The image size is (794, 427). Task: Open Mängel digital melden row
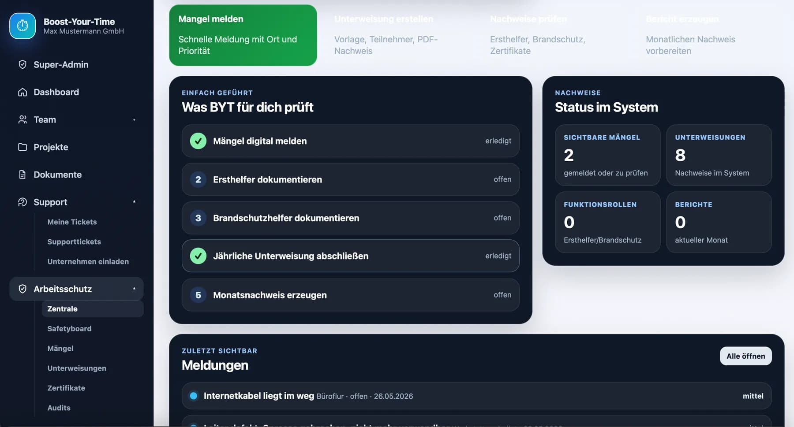click(x=351, y=141)
